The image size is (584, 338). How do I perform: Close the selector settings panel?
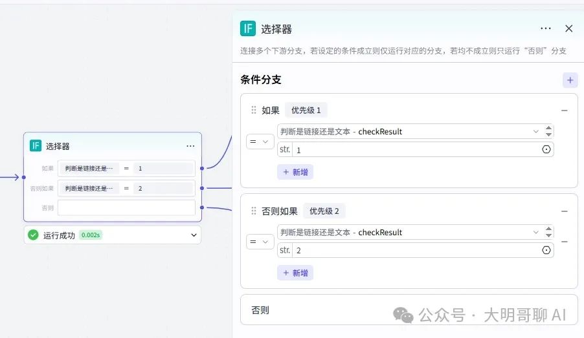click(568, 28)
